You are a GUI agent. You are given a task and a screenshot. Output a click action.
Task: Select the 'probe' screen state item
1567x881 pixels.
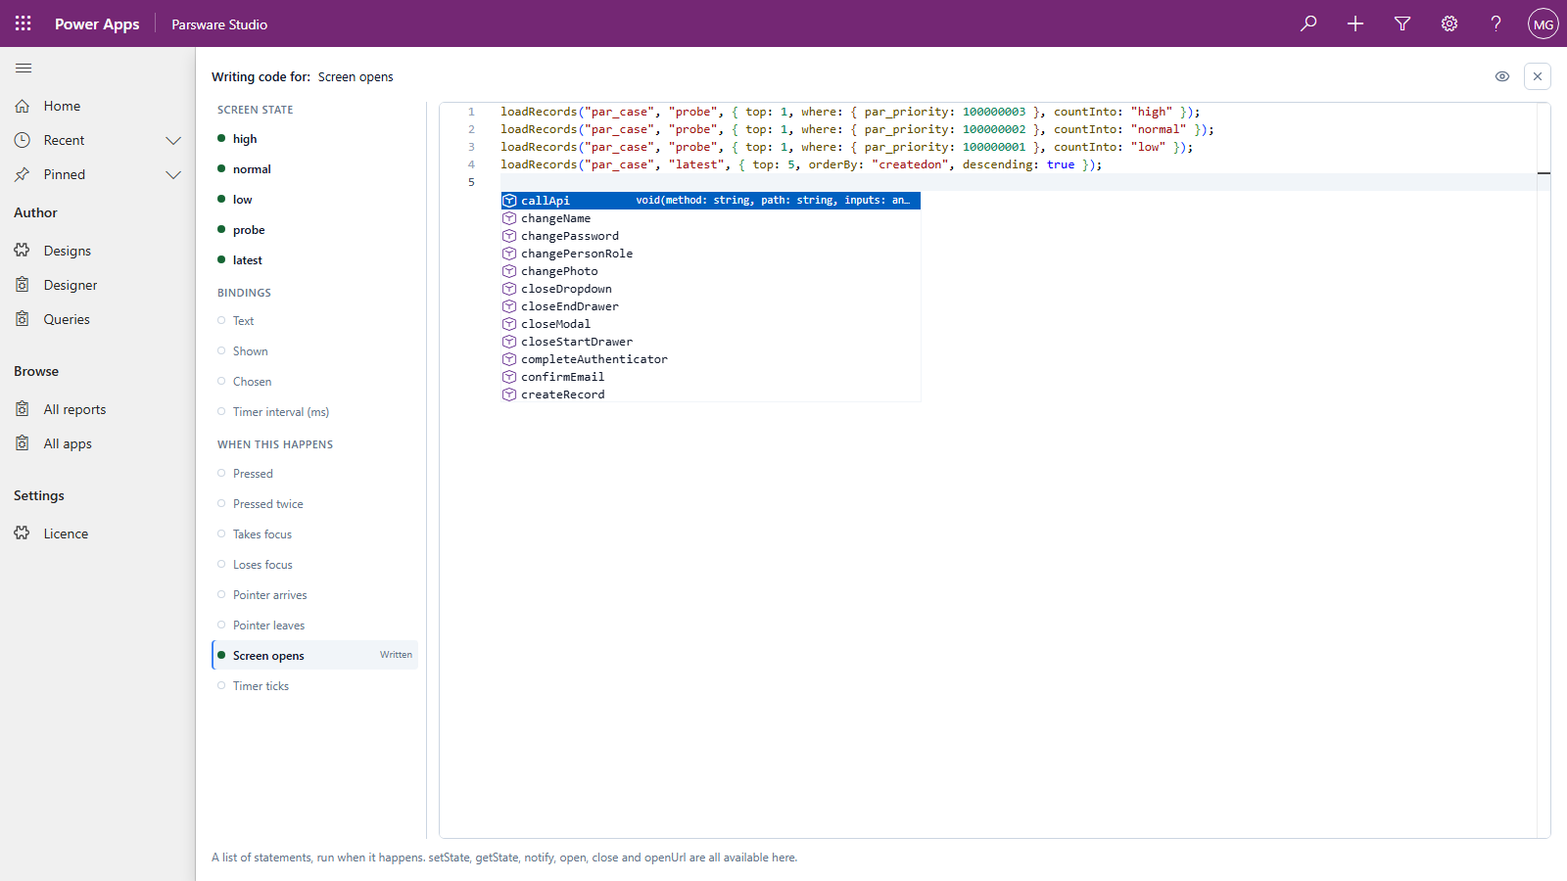coord(314,230)
